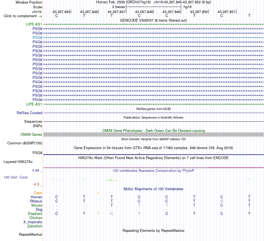Select the Window Position label
The width and height of the screenshot is (264, 241).
[29, 2]
